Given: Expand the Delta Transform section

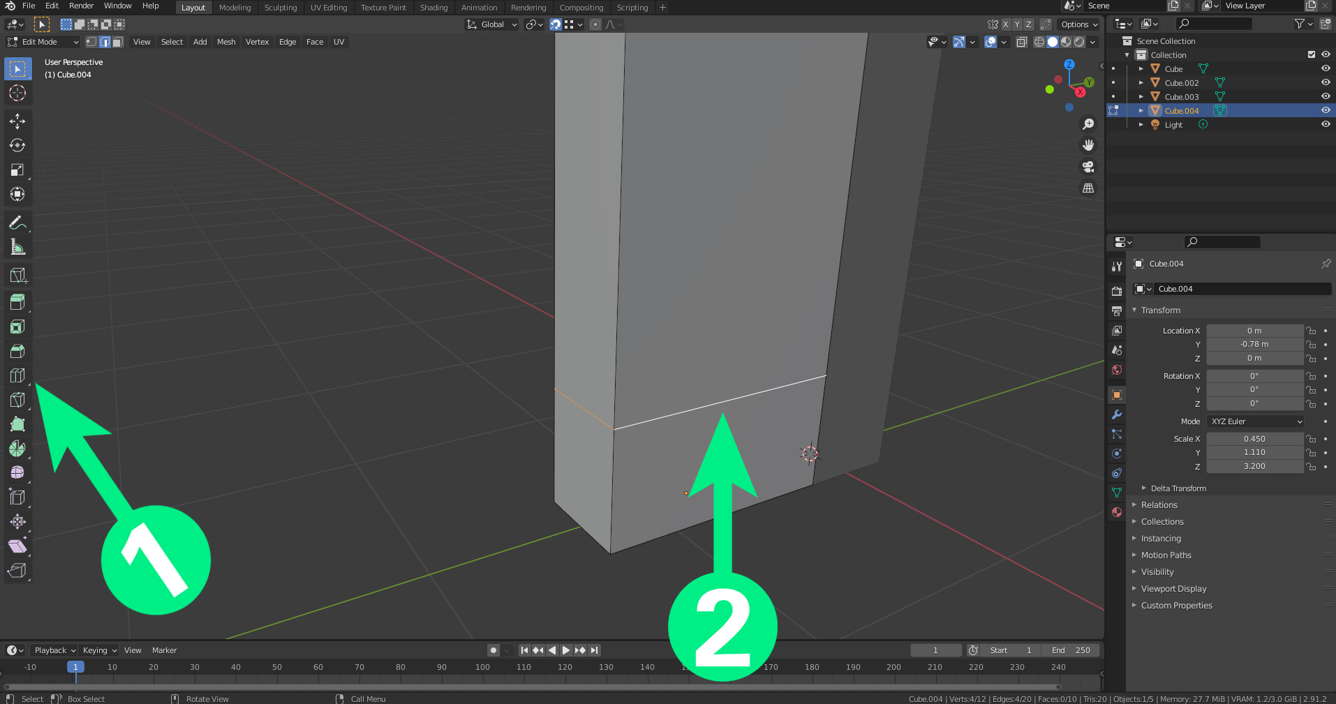Looking at the screenshot, I should pyautogui.click(x=1178, y=488).
